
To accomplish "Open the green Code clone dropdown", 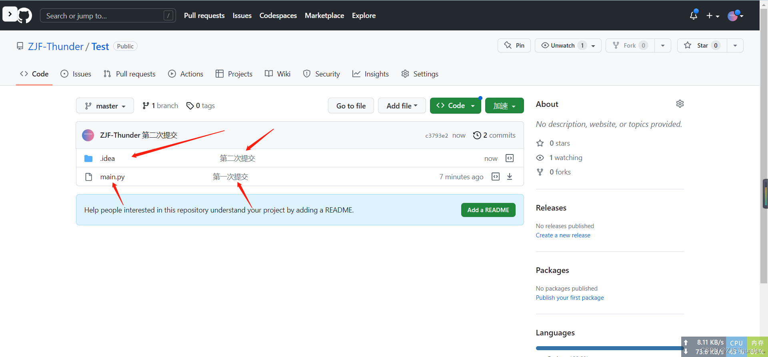I will pyautogui.click(x=455, y=106).
